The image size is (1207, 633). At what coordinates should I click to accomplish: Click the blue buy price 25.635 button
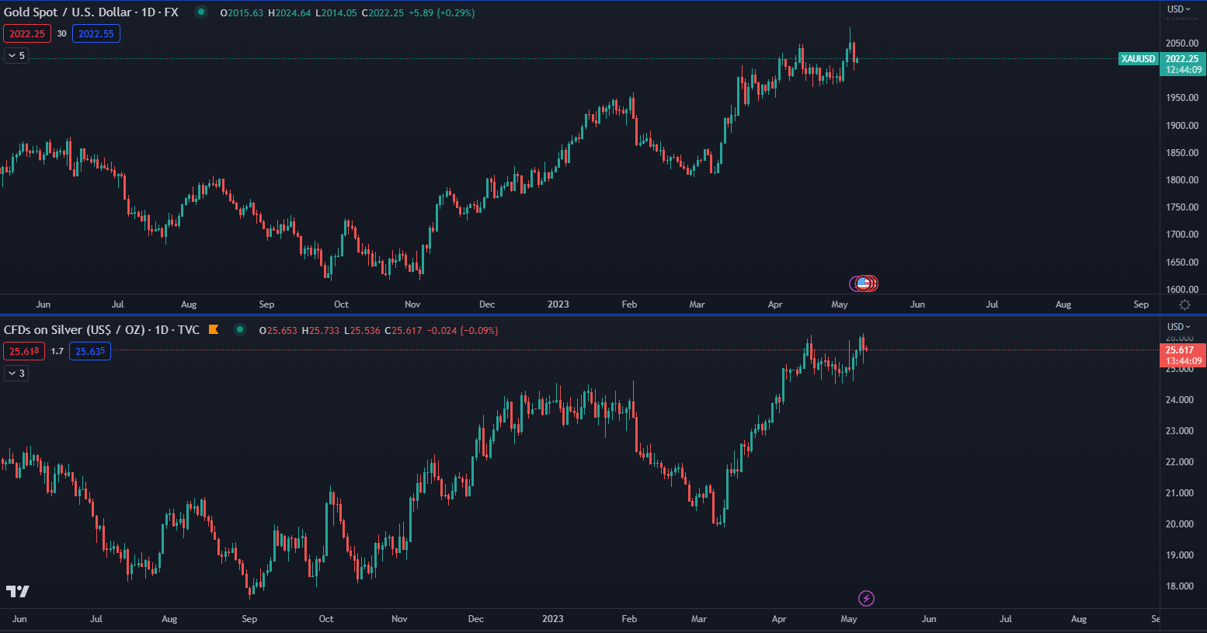90,352
